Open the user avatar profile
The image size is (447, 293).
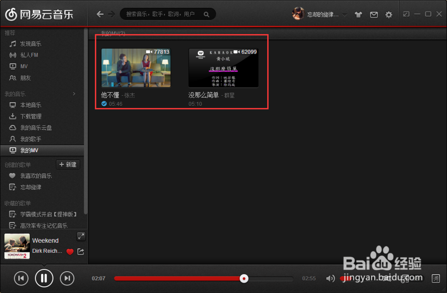(x=298, y=14)
